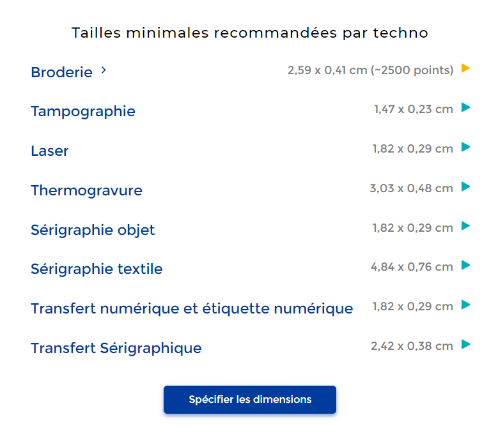Select the Tampographie technique
Viewport: 498px width, 438px height.
coord(83,112)
